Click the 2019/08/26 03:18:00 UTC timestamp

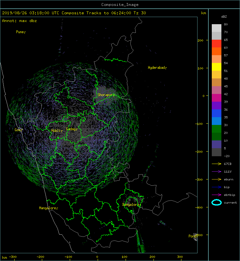(30, 13)
